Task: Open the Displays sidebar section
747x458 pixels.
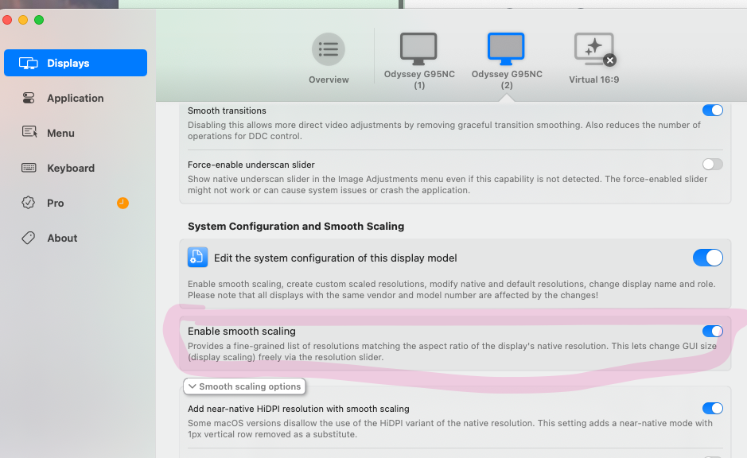Action: pos(76,63)
